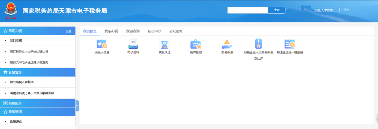Open the 制造业缓税一键退税 icon
378x129 pixels.
tap(290, 44)
